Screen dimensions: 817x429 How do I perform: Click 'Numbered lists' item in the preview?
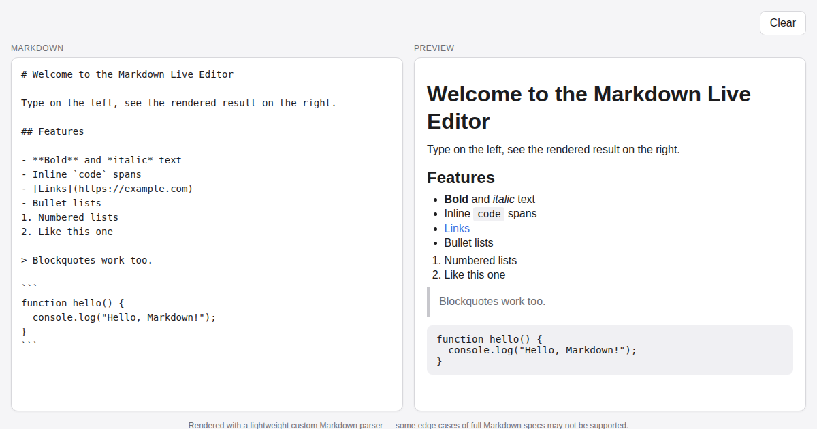click(480, 260)
